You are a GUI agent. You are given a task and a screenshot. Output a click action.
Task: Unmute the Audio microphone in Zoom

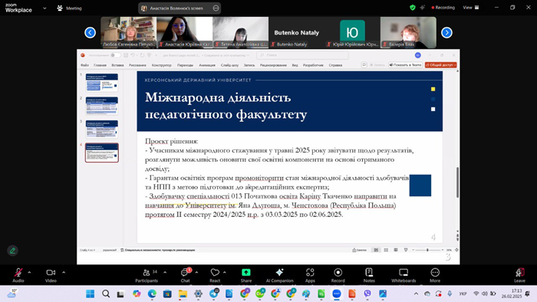tap(18, 273)
